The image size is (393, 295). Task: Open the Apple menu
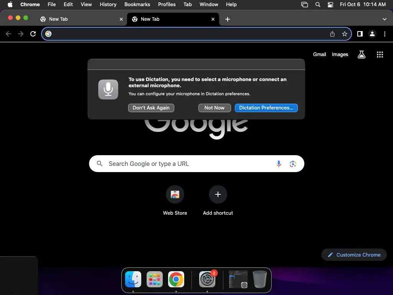tap(10, 5)
